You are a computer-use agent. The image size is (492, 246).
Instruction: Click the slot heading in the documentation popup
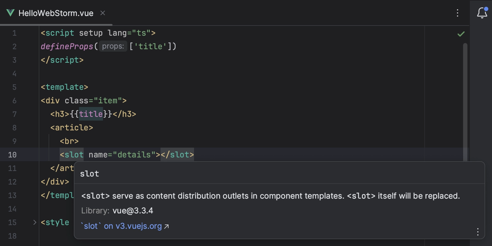pyautogui.click(x=89, y=174)
